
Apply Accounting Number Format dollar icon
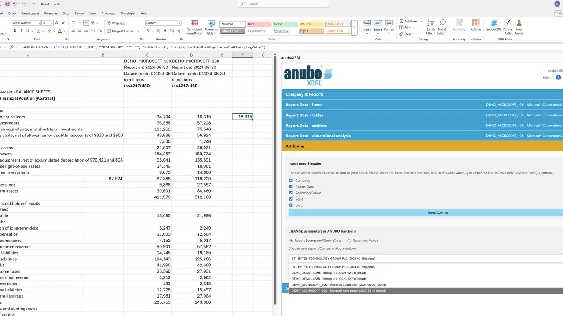(147, 31)
